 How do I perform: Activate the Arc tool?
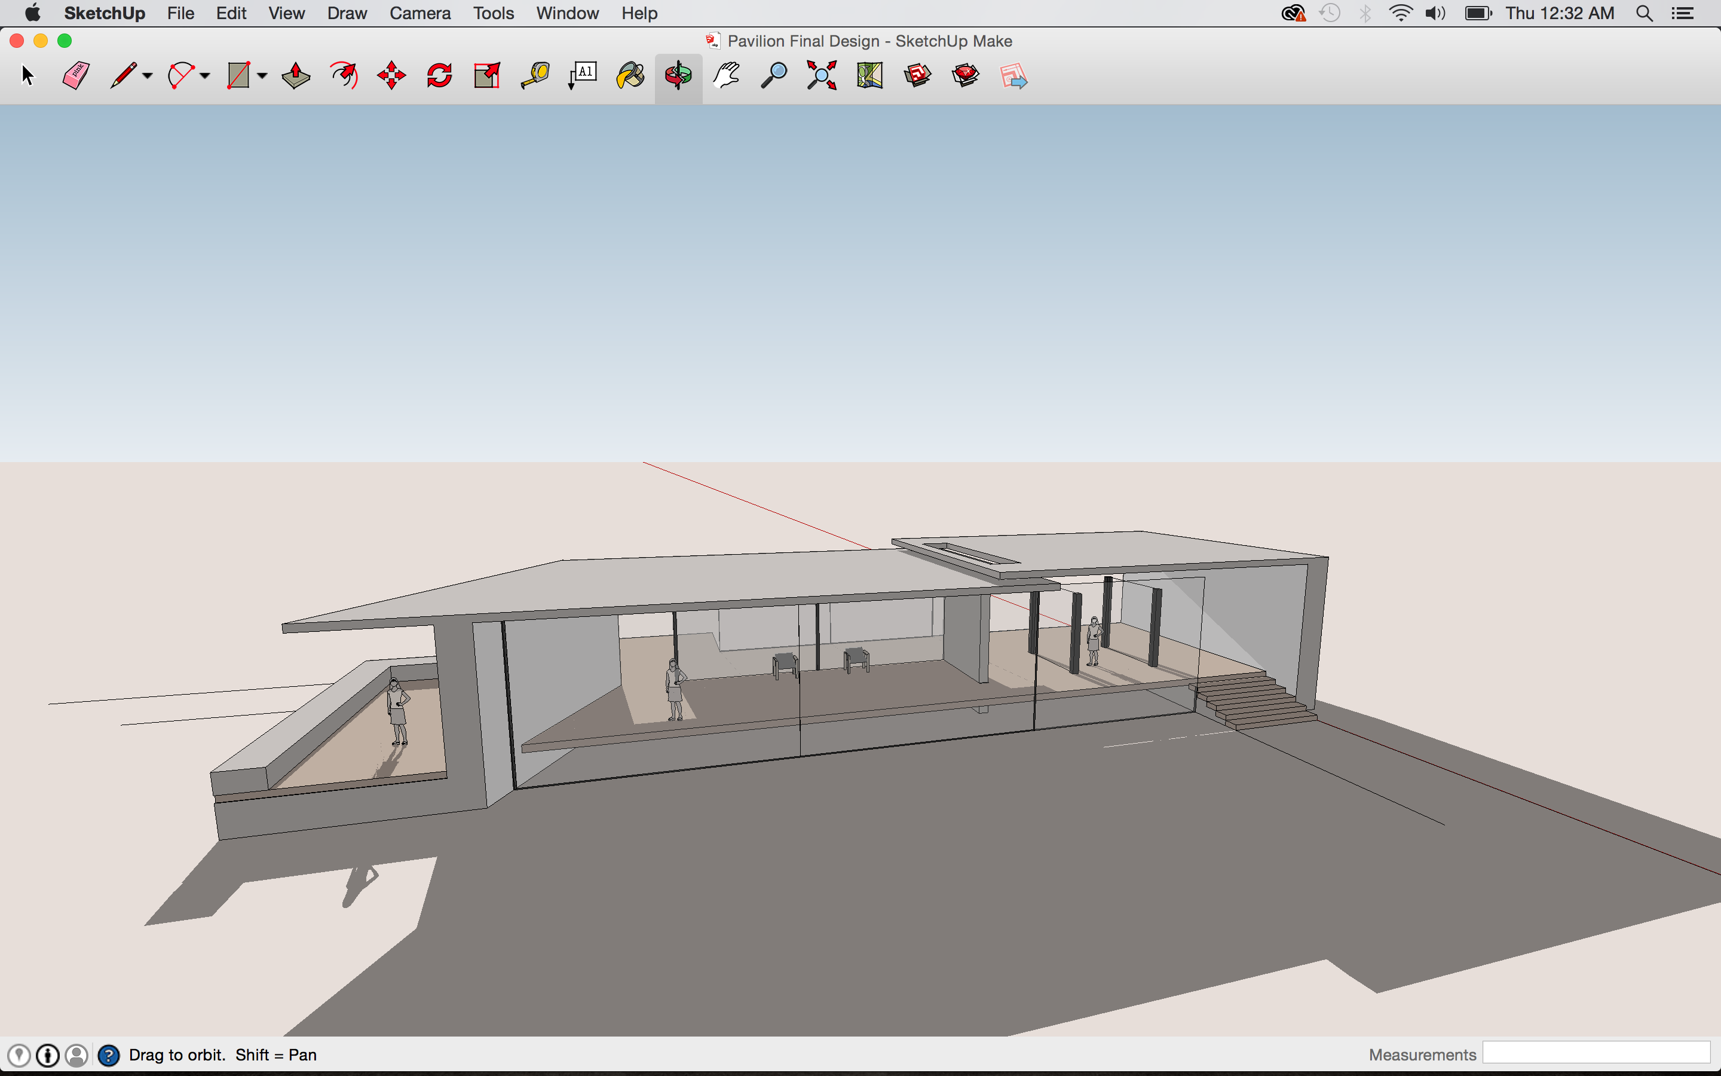click(x=180, y=75)
